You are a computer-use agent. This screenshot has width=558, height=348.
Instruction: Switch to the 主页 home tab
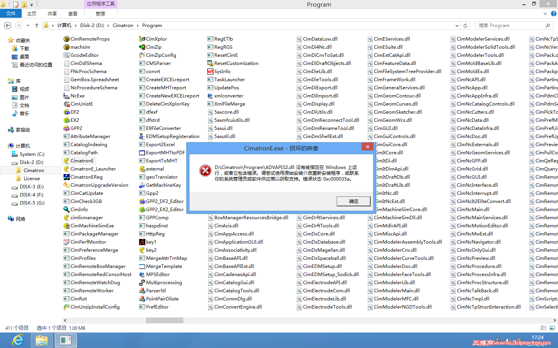[x=32, y=14]
